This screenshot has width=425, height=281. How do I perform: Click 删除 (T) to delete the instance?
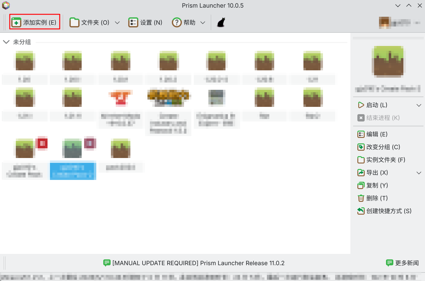tap(373, 198)
